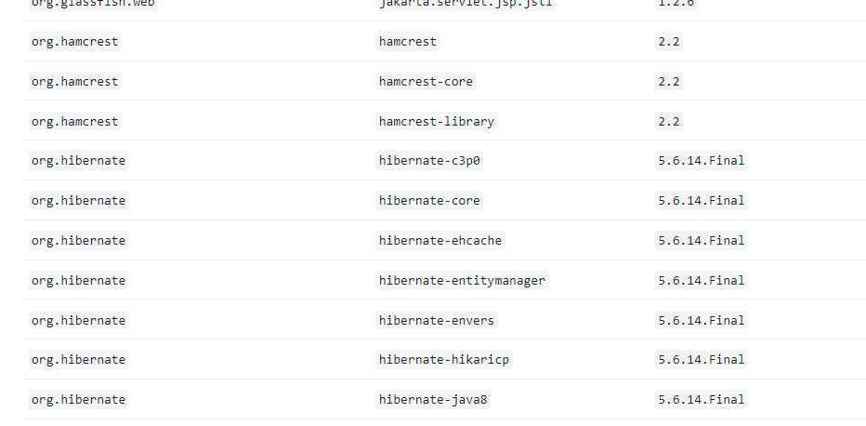Click org.hamcrest group in hamcrest-core row
Screen dimensions: 866x426
coord(74,81)
